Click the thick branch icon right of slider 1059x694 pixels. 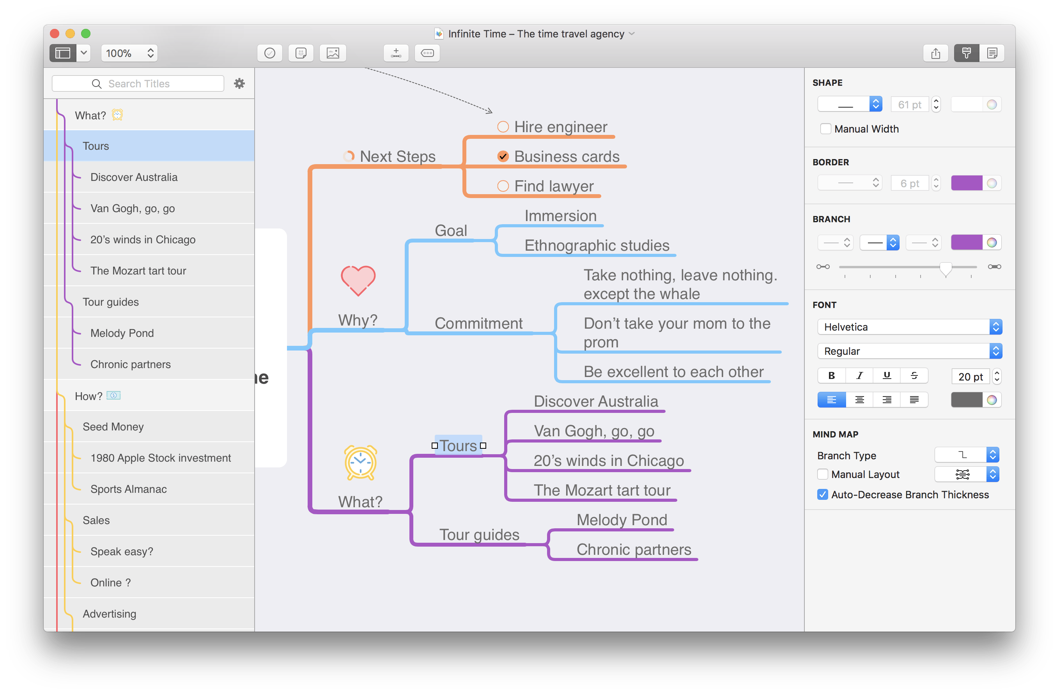click(994, 267)
